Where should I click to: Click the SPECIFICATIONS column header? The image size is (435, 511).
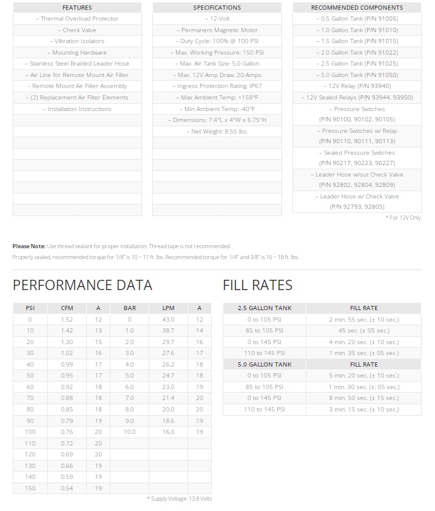click(217, 8)
